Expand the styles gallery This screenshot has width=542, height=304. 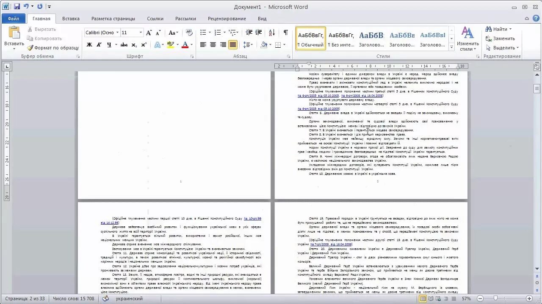click(451, 48)
